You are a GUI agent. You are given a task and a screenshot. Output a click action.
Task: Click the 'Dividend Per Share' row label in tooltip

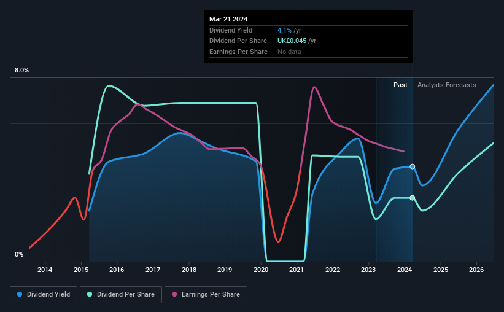point(238,41)
